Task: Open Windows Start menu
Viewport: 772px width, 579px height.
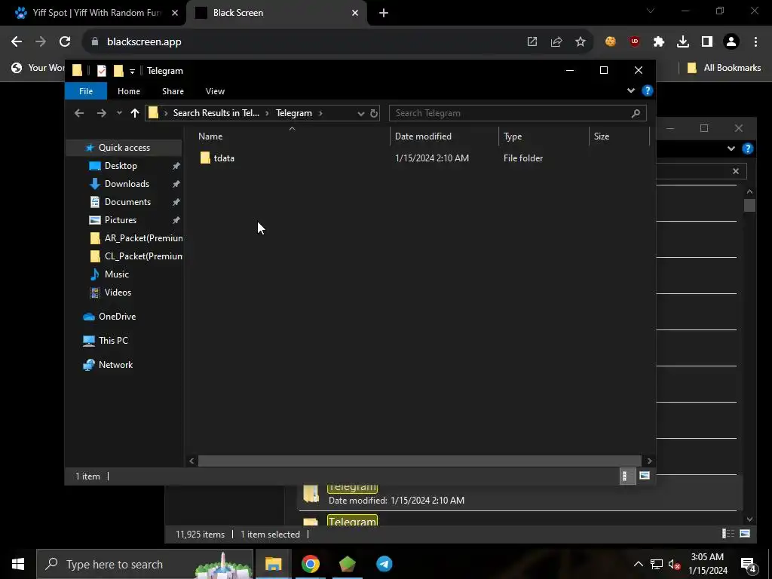Action: click(18, 564)
